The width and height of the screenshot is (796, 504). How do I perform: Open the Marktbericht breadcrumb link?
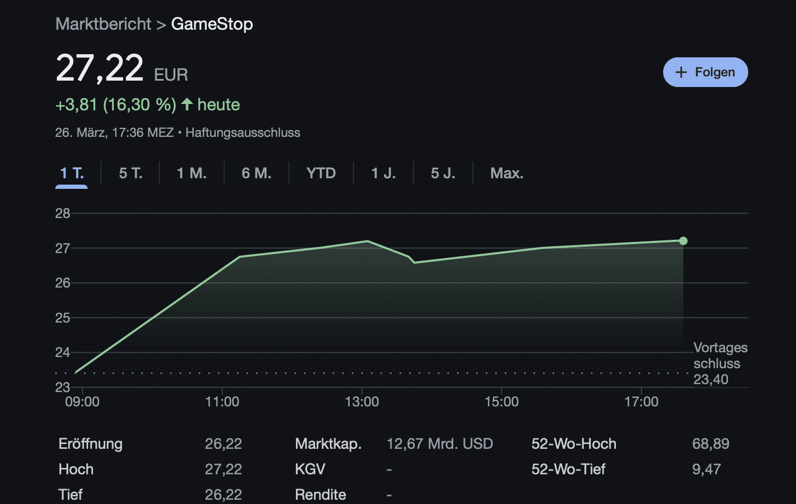point(103,24)
